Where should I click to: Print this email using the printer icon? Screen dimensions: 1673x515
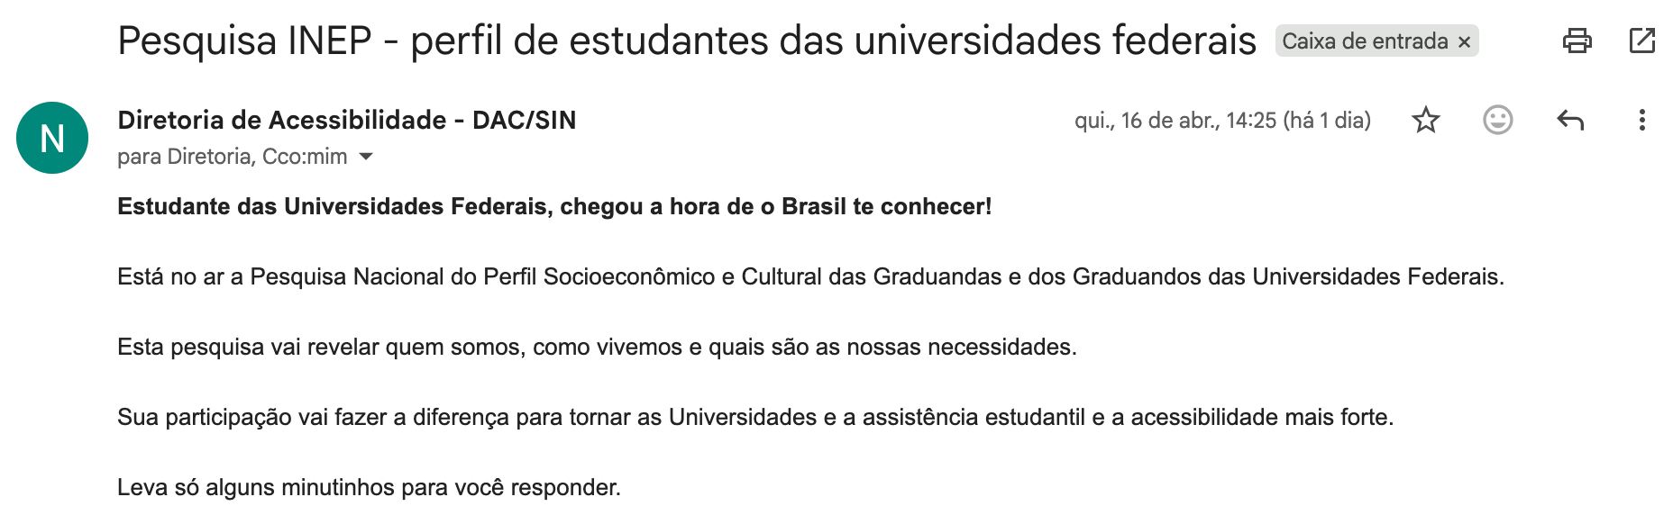pos(1577,41)
